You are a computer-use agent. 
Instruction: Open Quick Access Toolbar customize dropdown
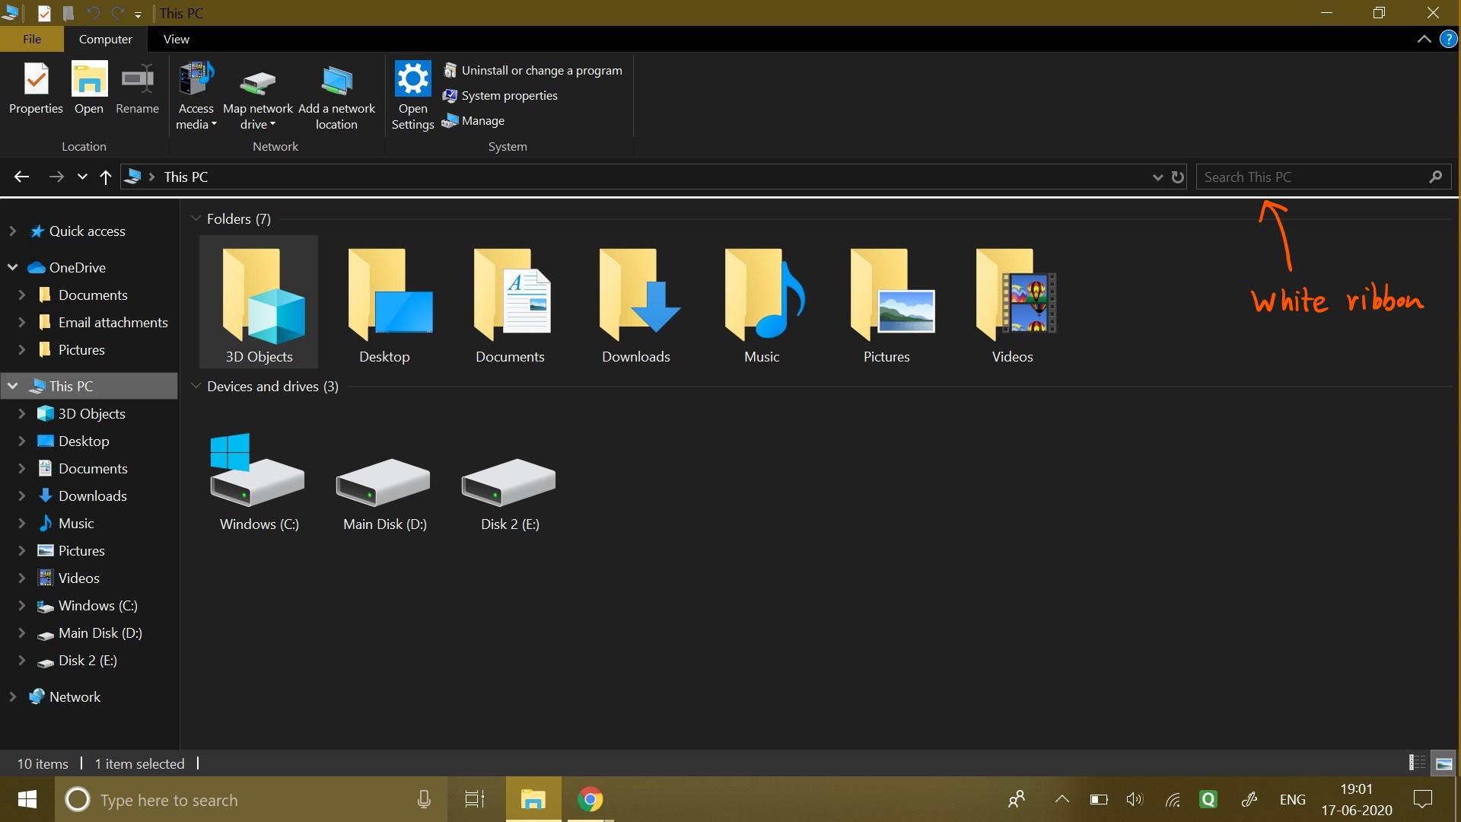pyautogui.click(x=138, y=14)
